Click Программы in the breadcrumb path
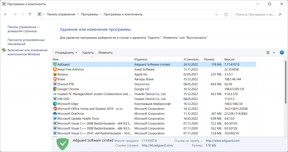Screen dimensions: 288x152 89,14
